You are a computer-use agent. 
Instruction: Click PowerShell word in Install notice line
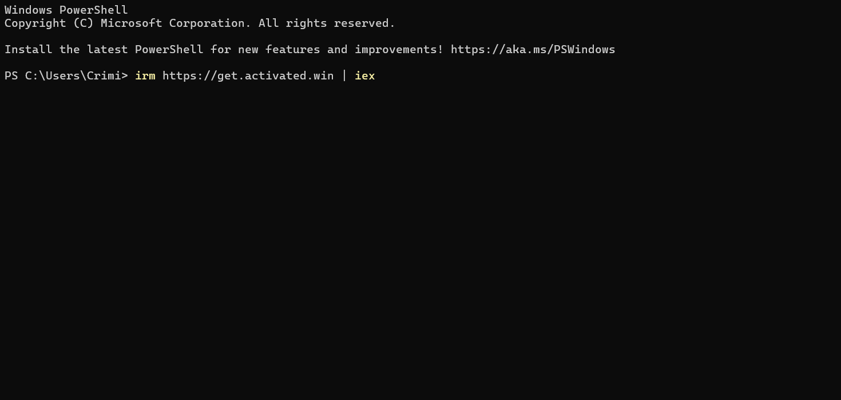169,49
